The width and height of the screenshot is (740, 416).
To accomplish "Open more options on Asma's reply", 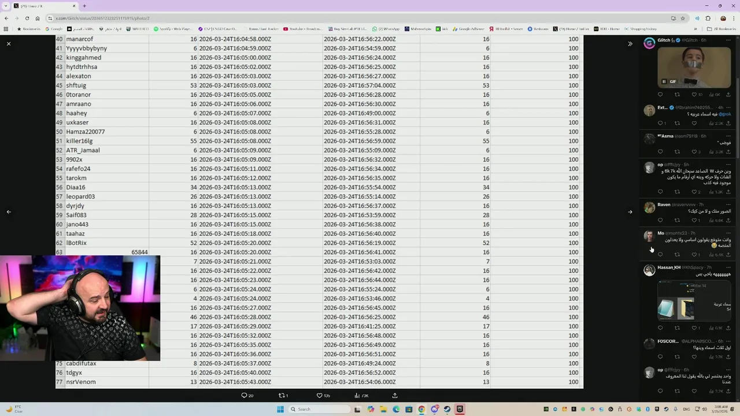I will 728,136.
